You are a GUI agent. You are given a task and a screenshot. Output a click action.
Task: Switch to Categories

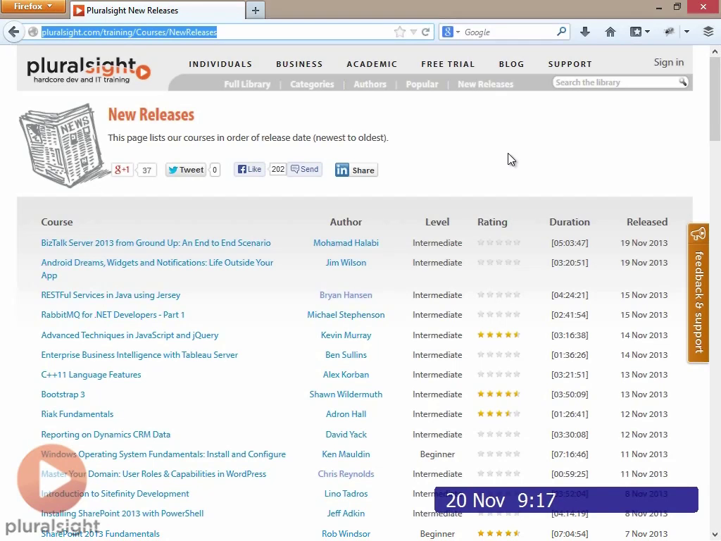(x=312, y=85)
